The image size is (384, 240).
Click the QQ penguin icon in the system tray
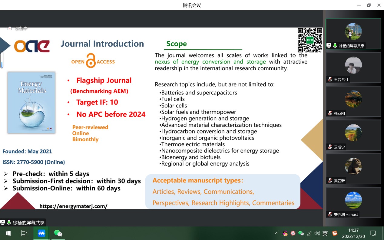coord(285,233)
